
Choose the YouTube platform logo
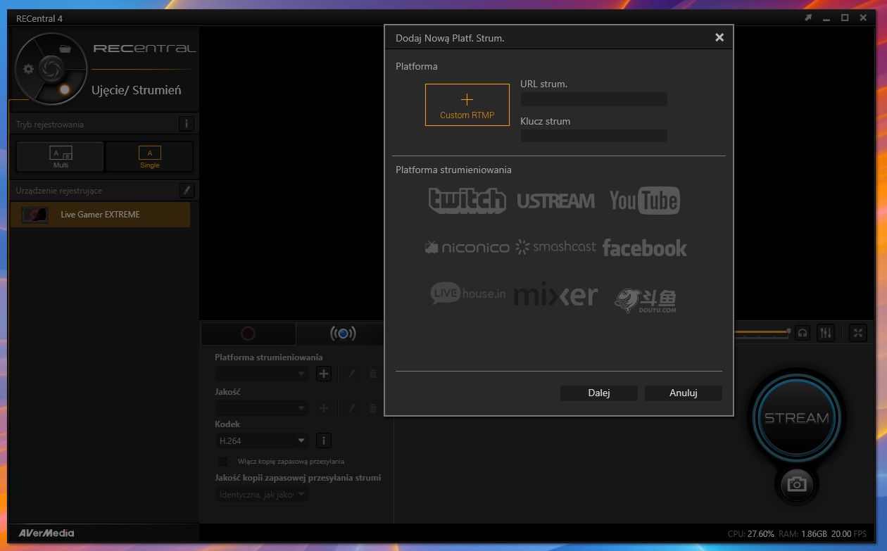click(644, 201)
